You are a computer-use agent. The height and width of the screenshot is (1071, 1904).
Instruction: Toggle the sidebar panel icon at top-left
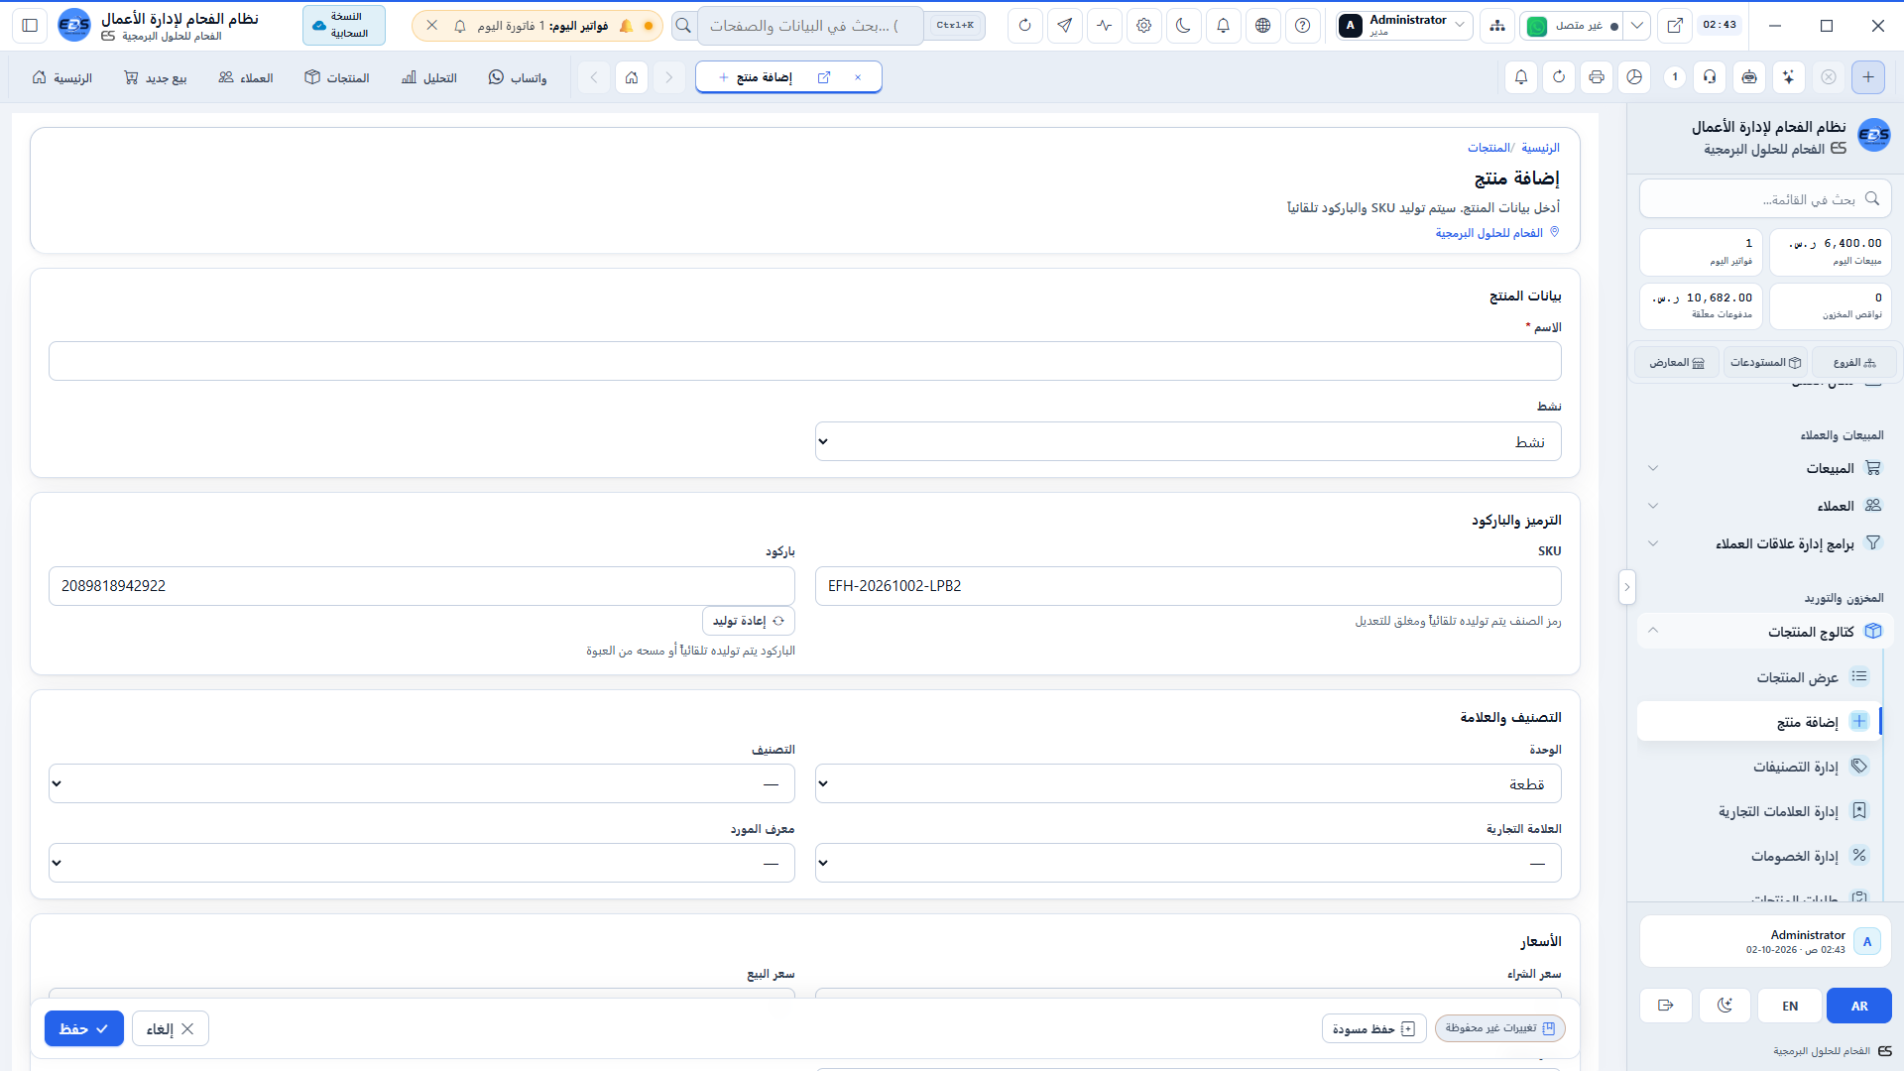(30, 26)
